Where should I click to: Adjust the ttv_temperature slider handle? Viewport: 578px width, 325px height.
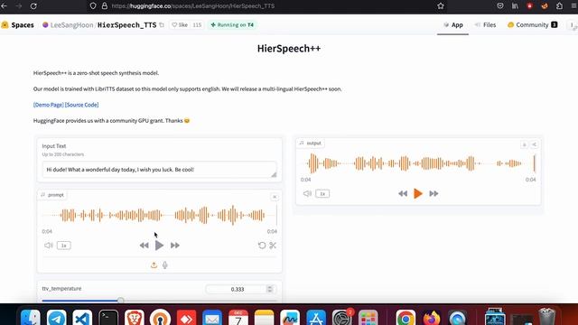(x=120, y=301)
